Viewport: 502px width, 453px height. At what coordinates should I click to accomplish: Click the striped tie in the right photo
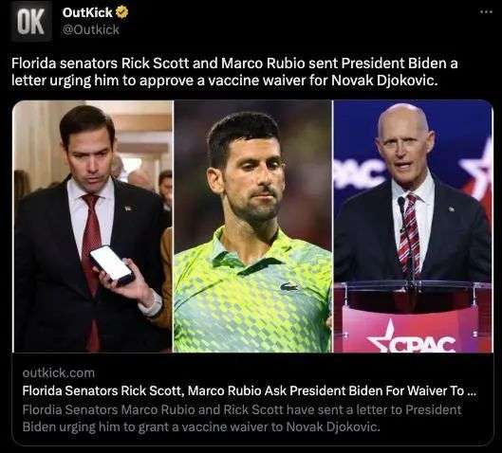point(409,233)
